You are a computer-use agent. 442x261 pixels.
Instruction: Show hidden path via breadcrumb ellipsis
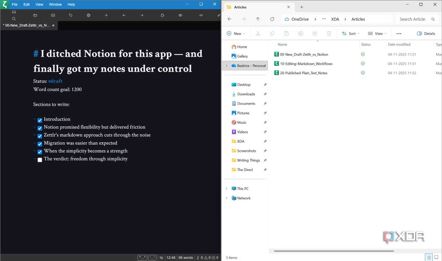pyautogui.click(x=324, y=19)
